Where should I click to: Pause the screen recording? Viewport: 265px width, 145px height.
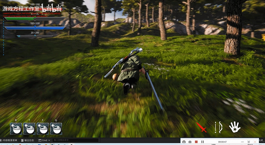point(203,142)
